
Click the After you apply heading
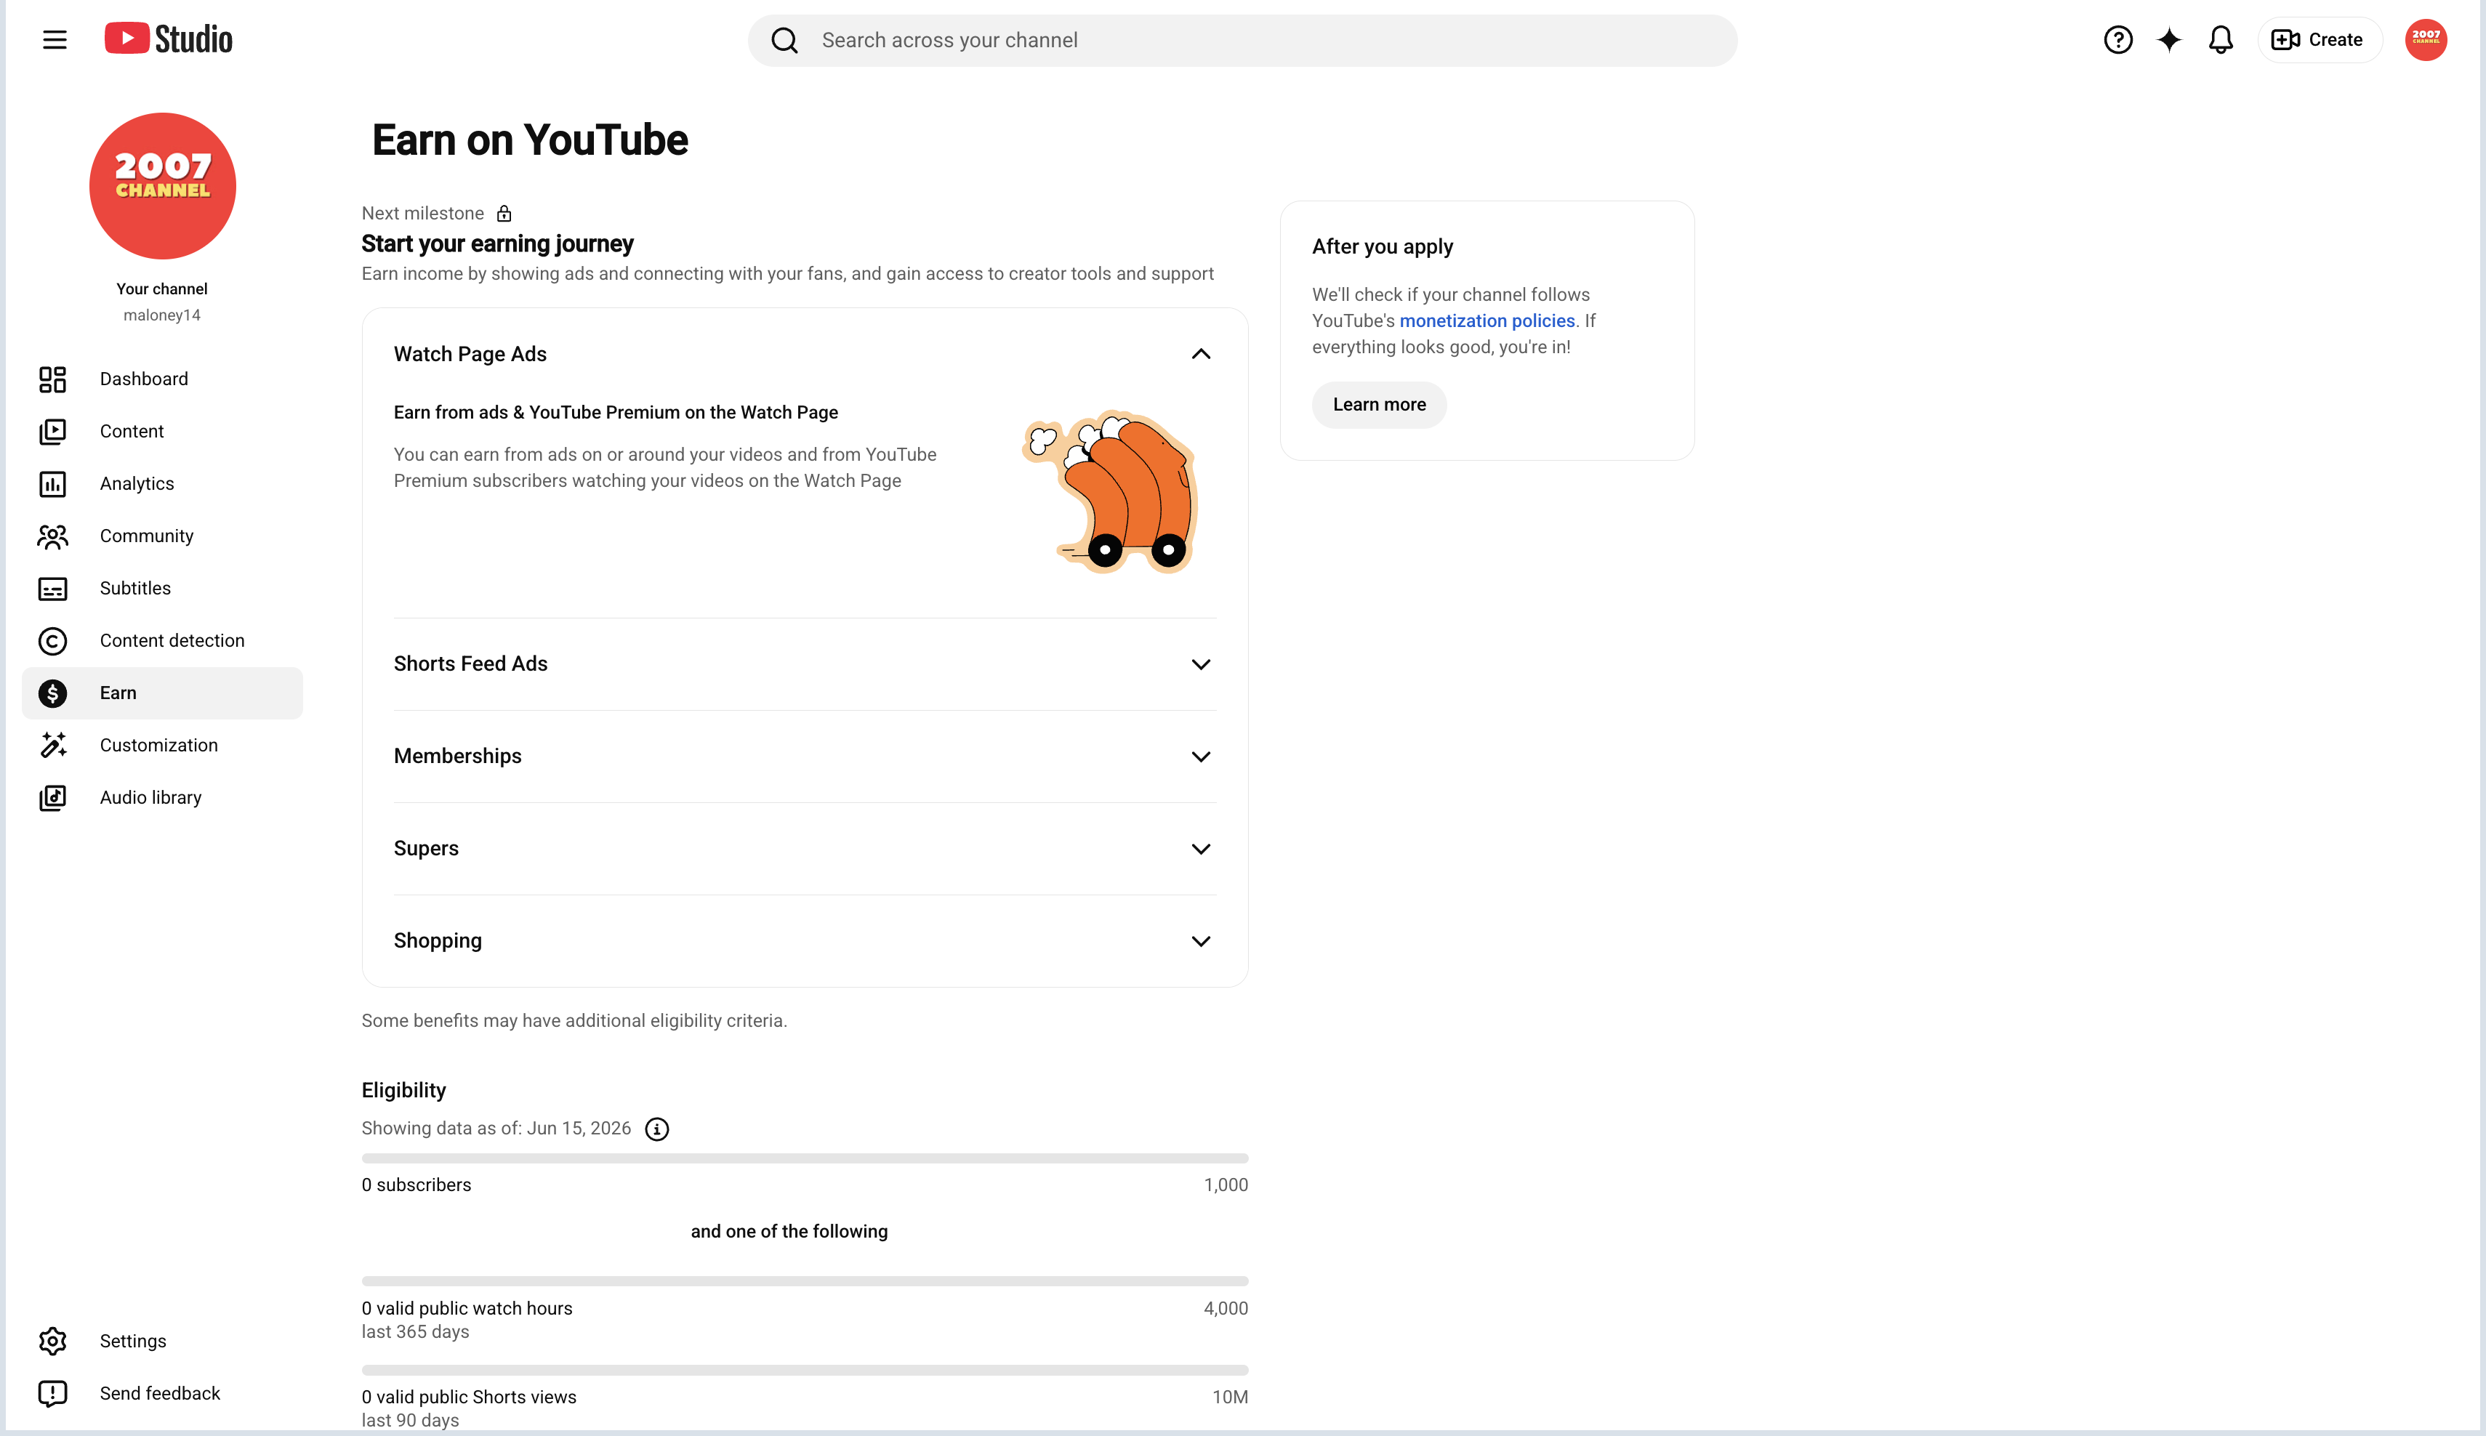point(1382,246)
